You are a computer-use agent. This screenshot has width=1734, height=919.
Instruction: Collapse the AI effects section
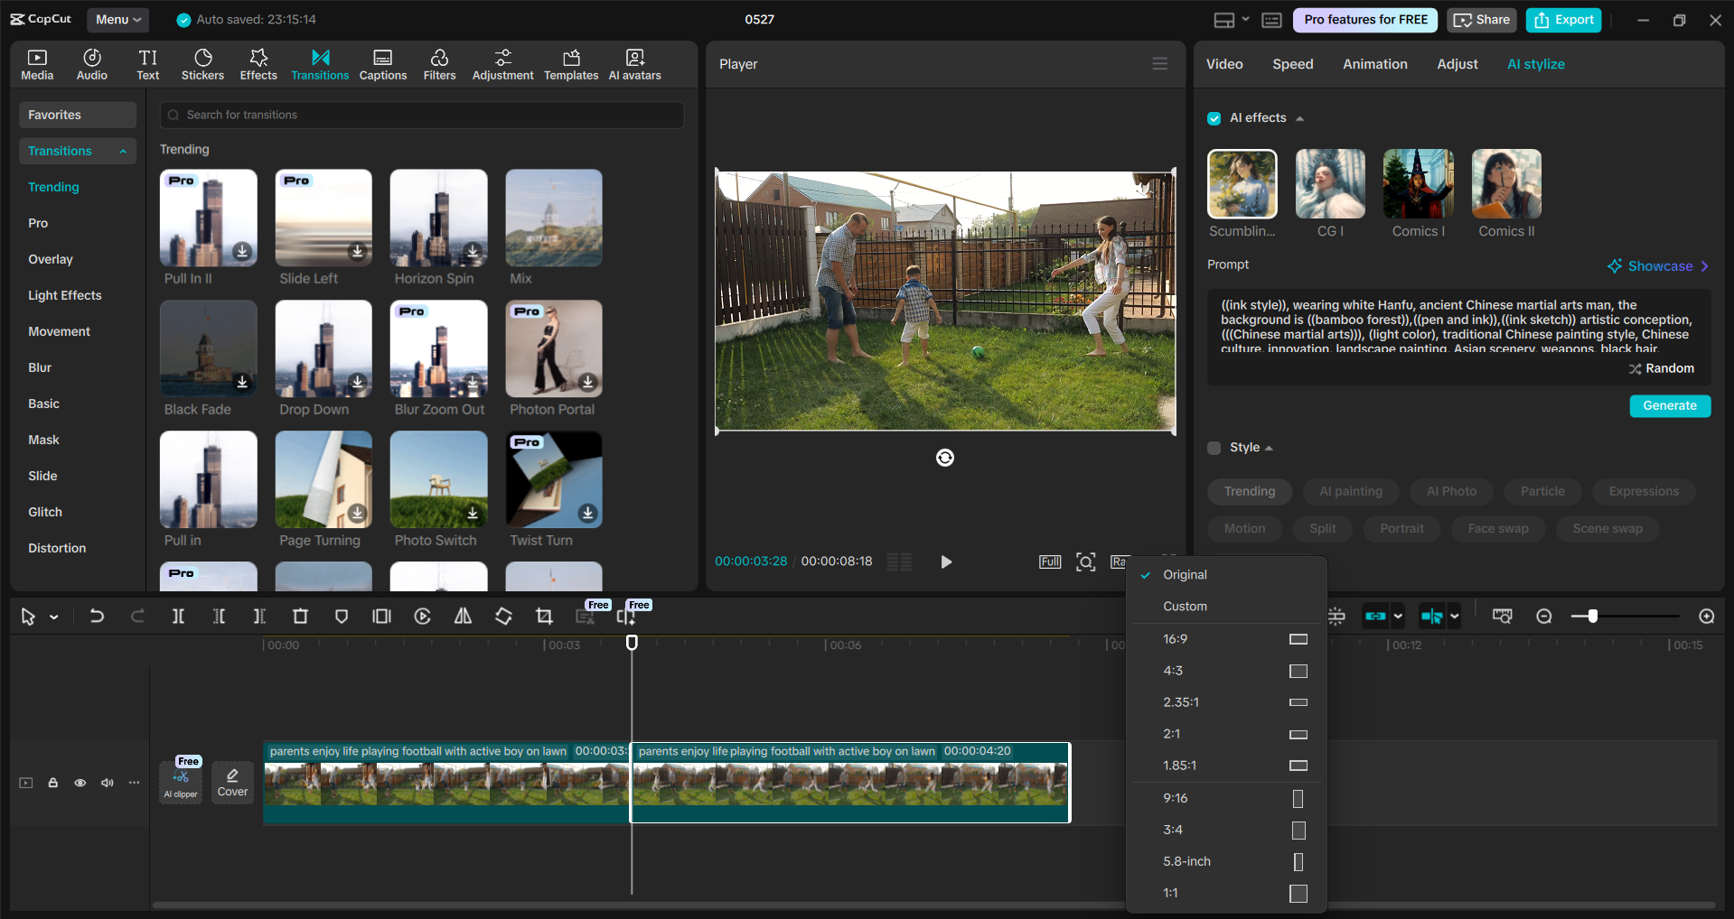pyautogui.click(x=1301, y=118)
